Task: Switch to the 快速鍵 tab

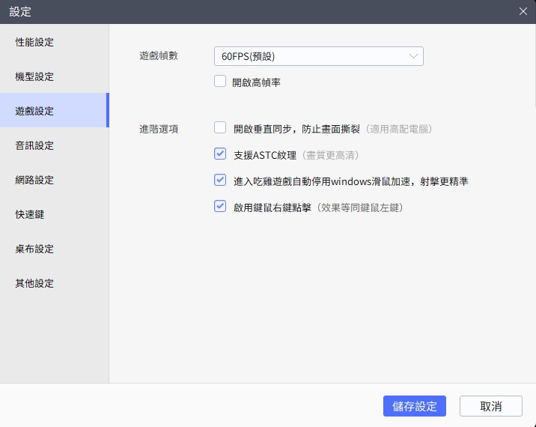Action: 30,214
